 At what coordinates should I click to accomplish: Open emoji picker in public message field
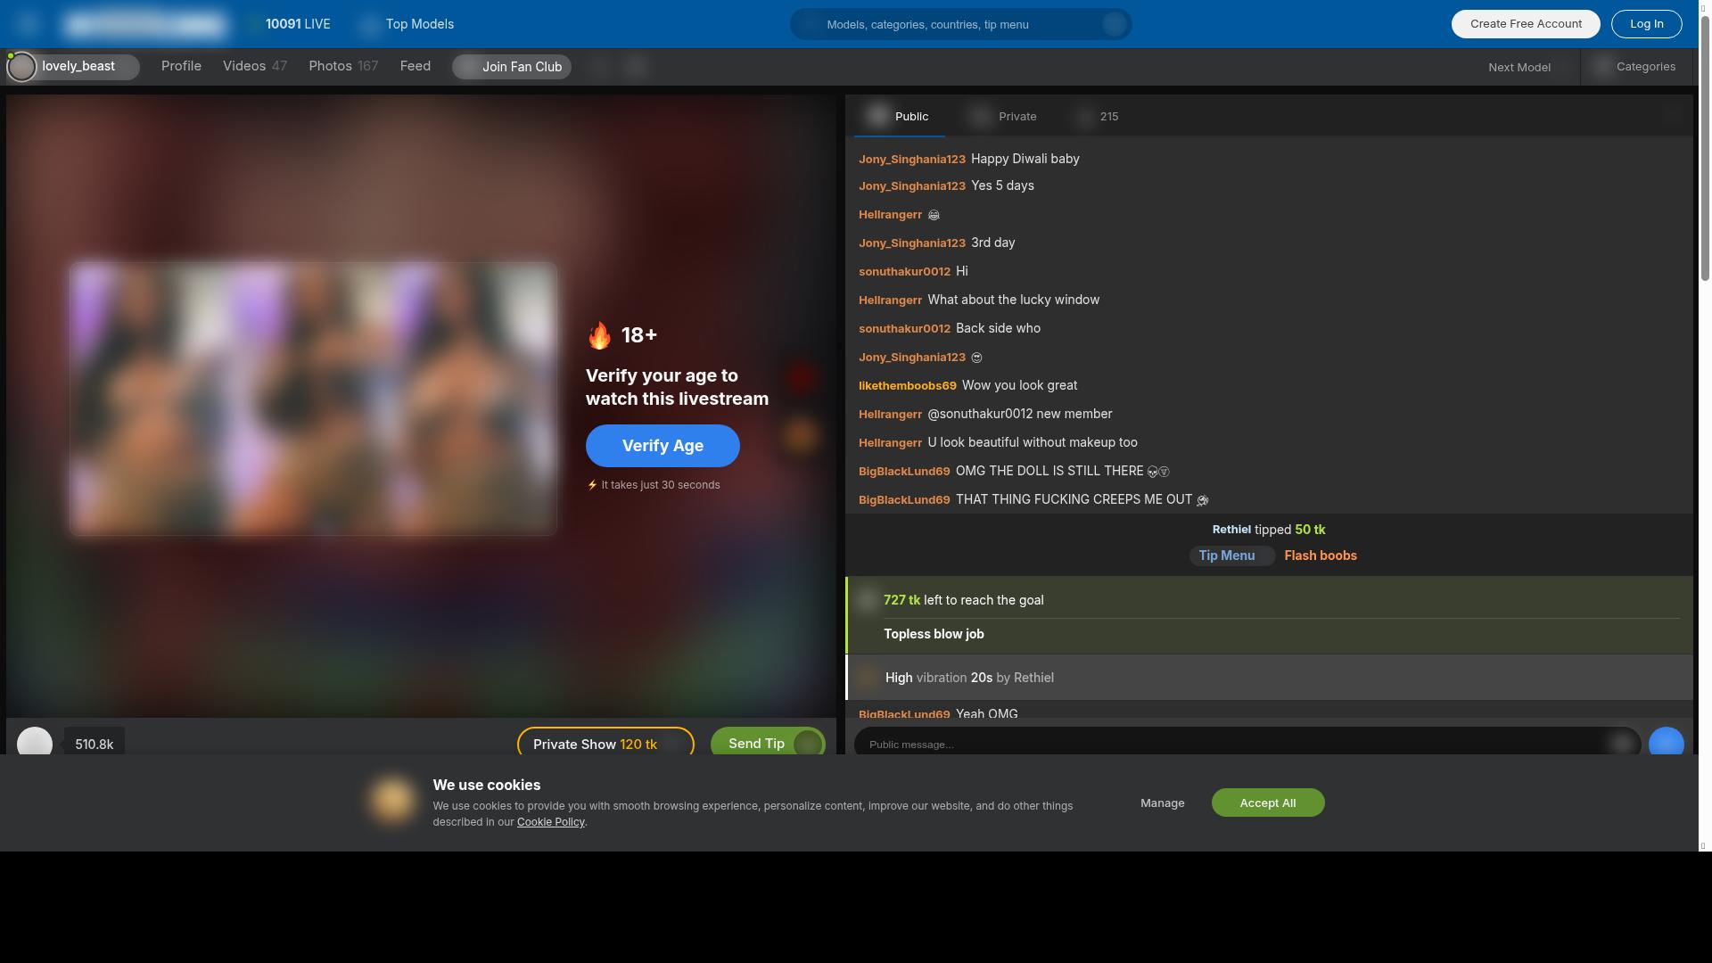(x=1622, y=744)
